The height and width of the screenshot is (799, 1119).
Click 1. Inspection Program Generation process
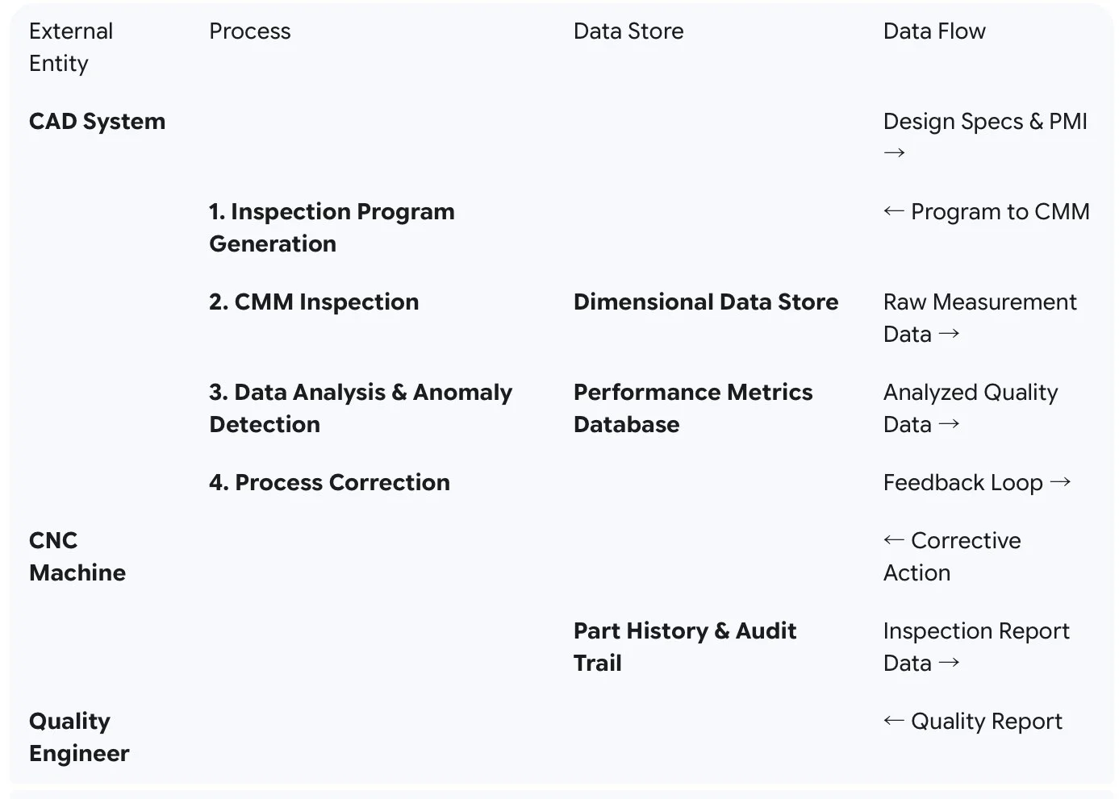click(331, 227)
